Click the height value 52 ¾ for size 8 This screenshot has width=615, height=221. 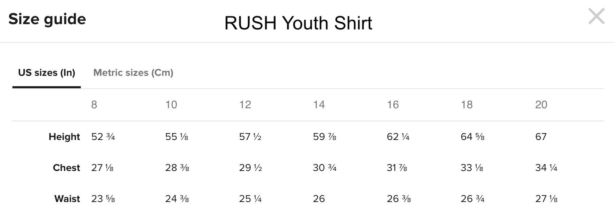[103, 137]
